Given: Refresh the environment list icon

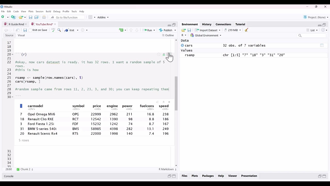Looking at the screenshot, I should pyautogui.click(x=323, y=30).
